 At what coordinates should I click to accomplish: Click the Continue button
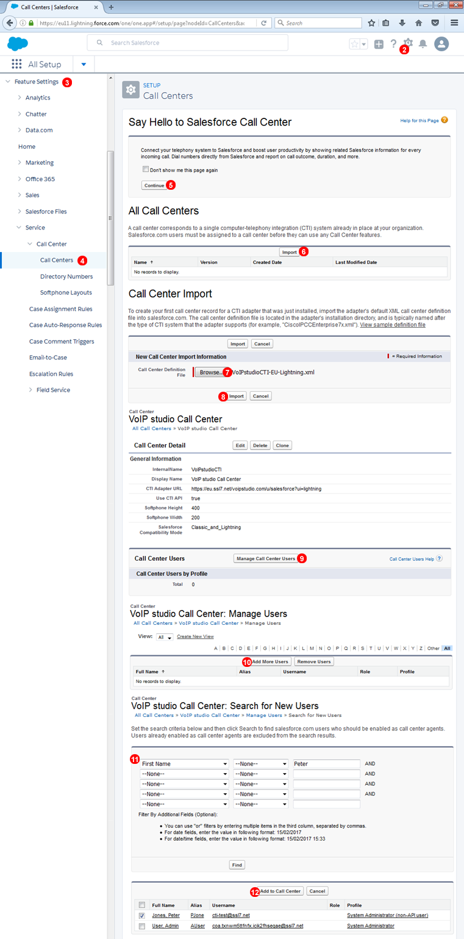pyautogui.click(x=154, y=185)
